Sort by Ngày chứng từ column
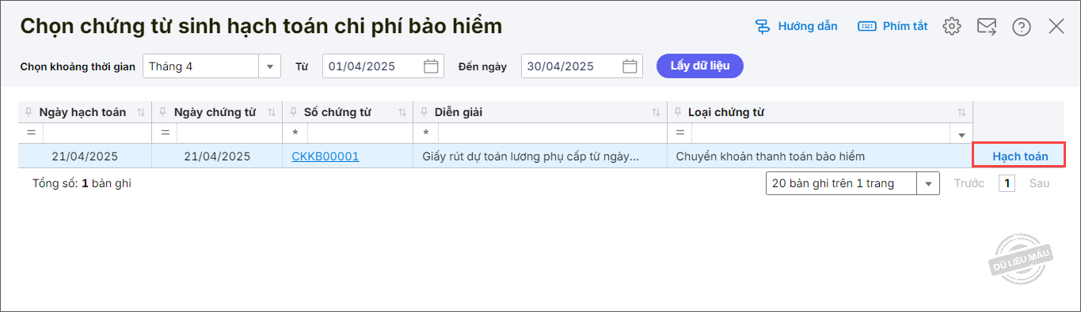The height and width of the screenshot is (312, 1081). [272, 112]
